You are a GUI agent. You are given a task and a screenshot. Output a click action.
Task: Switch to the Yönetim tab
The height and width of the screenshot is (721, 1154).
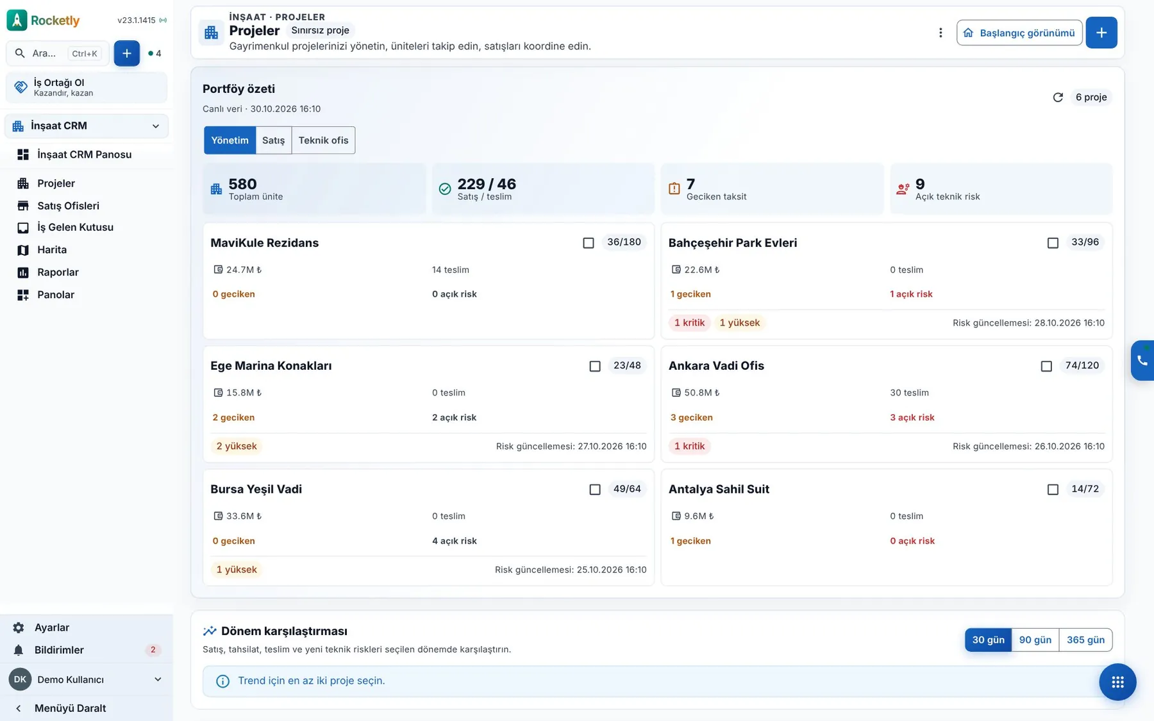point(230,140)
